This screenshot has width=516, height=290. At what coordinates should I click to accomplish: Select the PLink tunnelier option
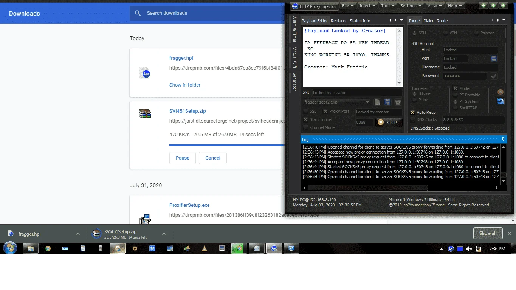tap(415, 100)
